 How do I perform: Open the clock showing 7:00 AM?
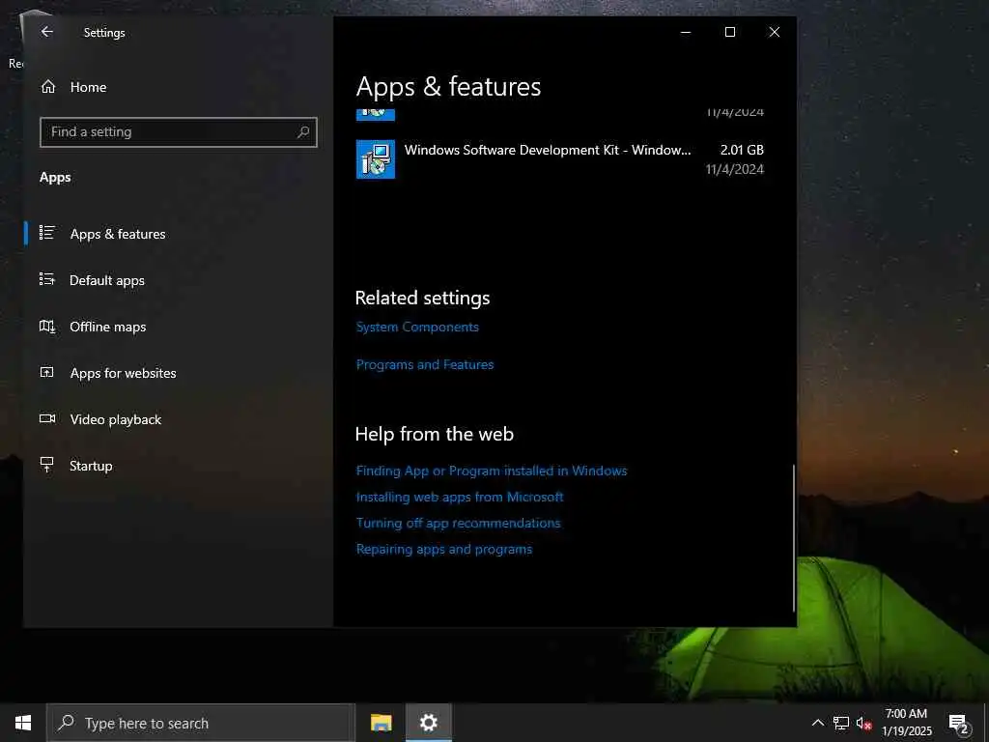click(x=906, y=723)
